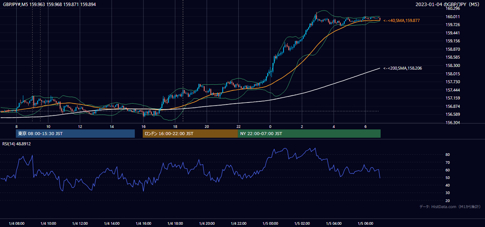485x227 pixels.
Task: Click the 1/4 20:00 date label
Action: click(x=207, y=223)
